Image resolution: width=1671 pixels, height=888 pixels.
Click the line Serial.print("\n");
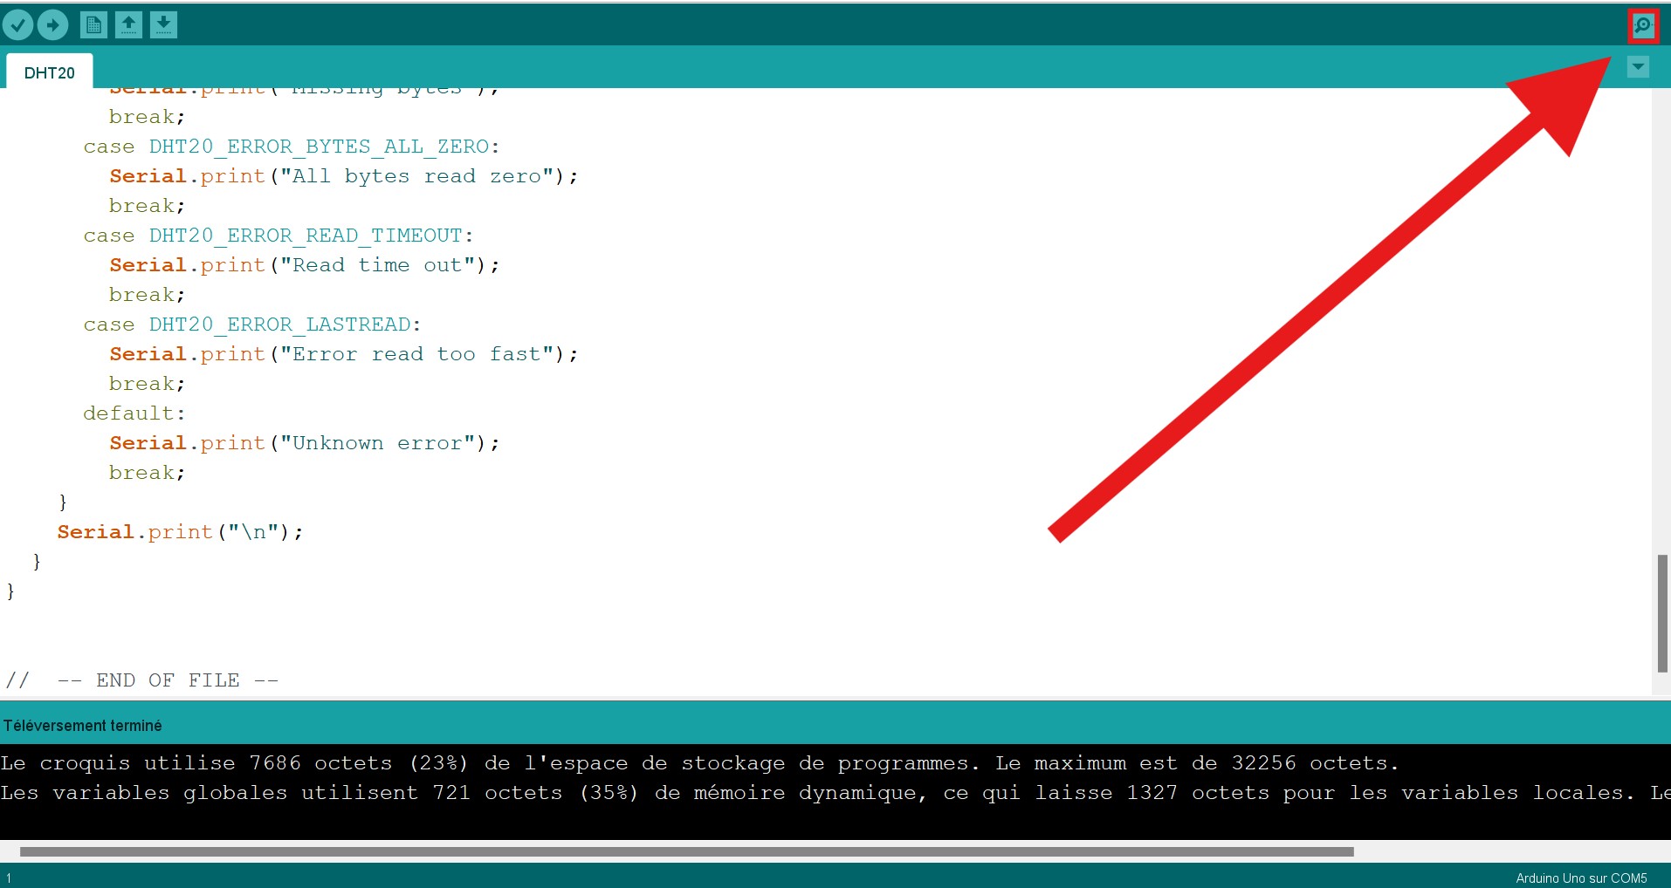[x=181, y=532]
